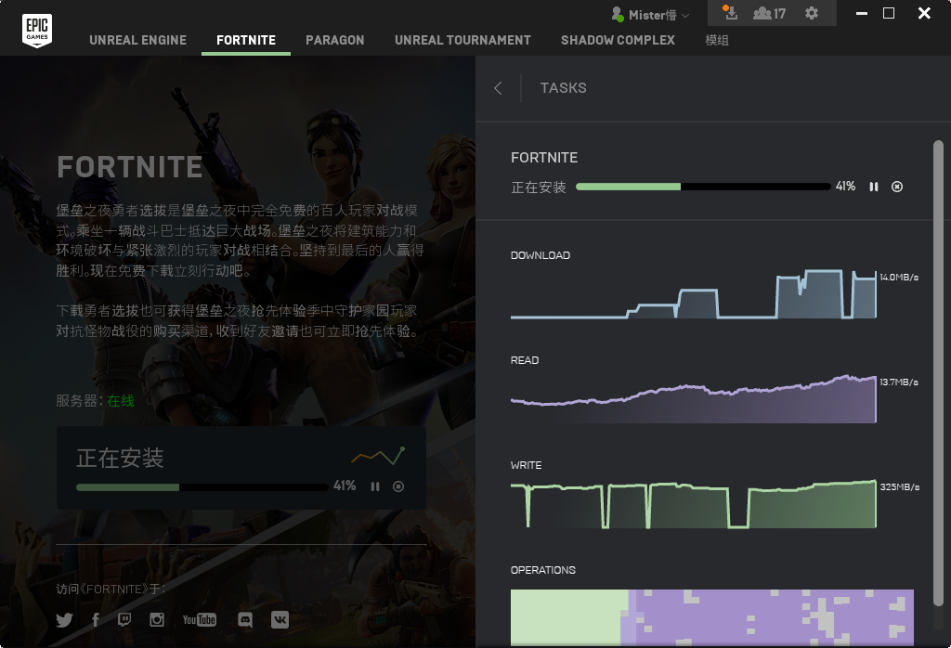Viewport: 951px width, 648px height.
Task: Open Fortnite YouTube channel icon
Action: click(x=200, y=619)
